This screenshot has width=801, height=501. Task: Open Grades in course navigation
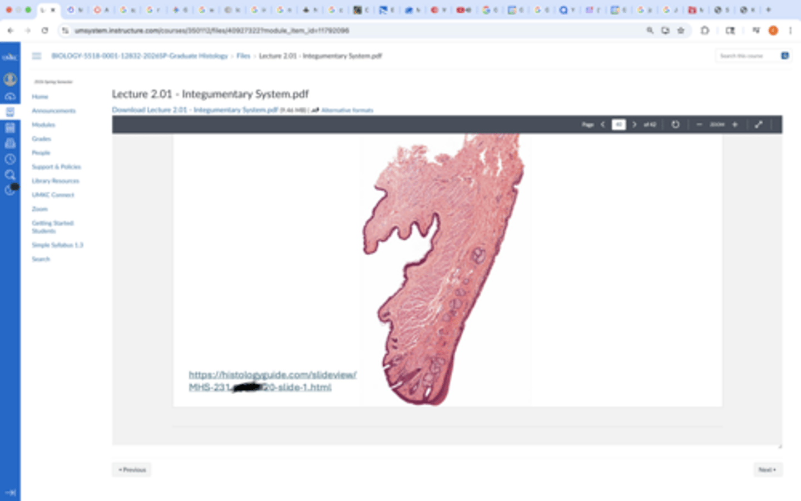click(x=41, y=138)
